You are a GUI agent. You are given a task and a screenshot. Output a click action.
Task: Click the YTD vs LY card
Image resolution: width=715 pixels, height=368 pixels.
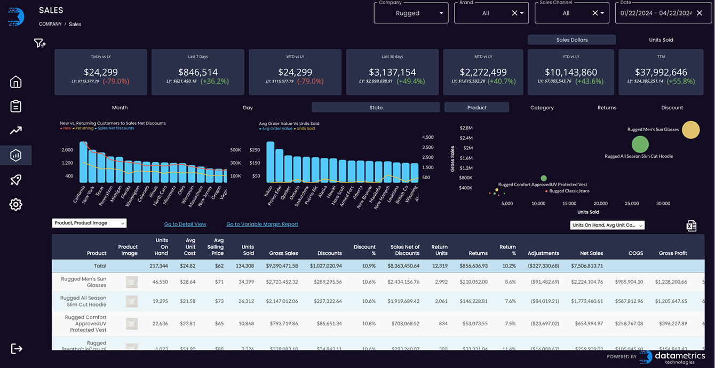pyautogui.click(x=571, y=72)
